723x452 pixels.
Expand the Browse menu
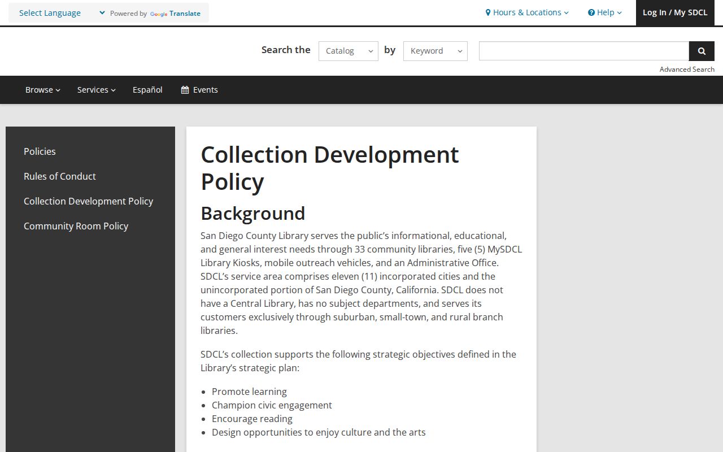point(43,90)
